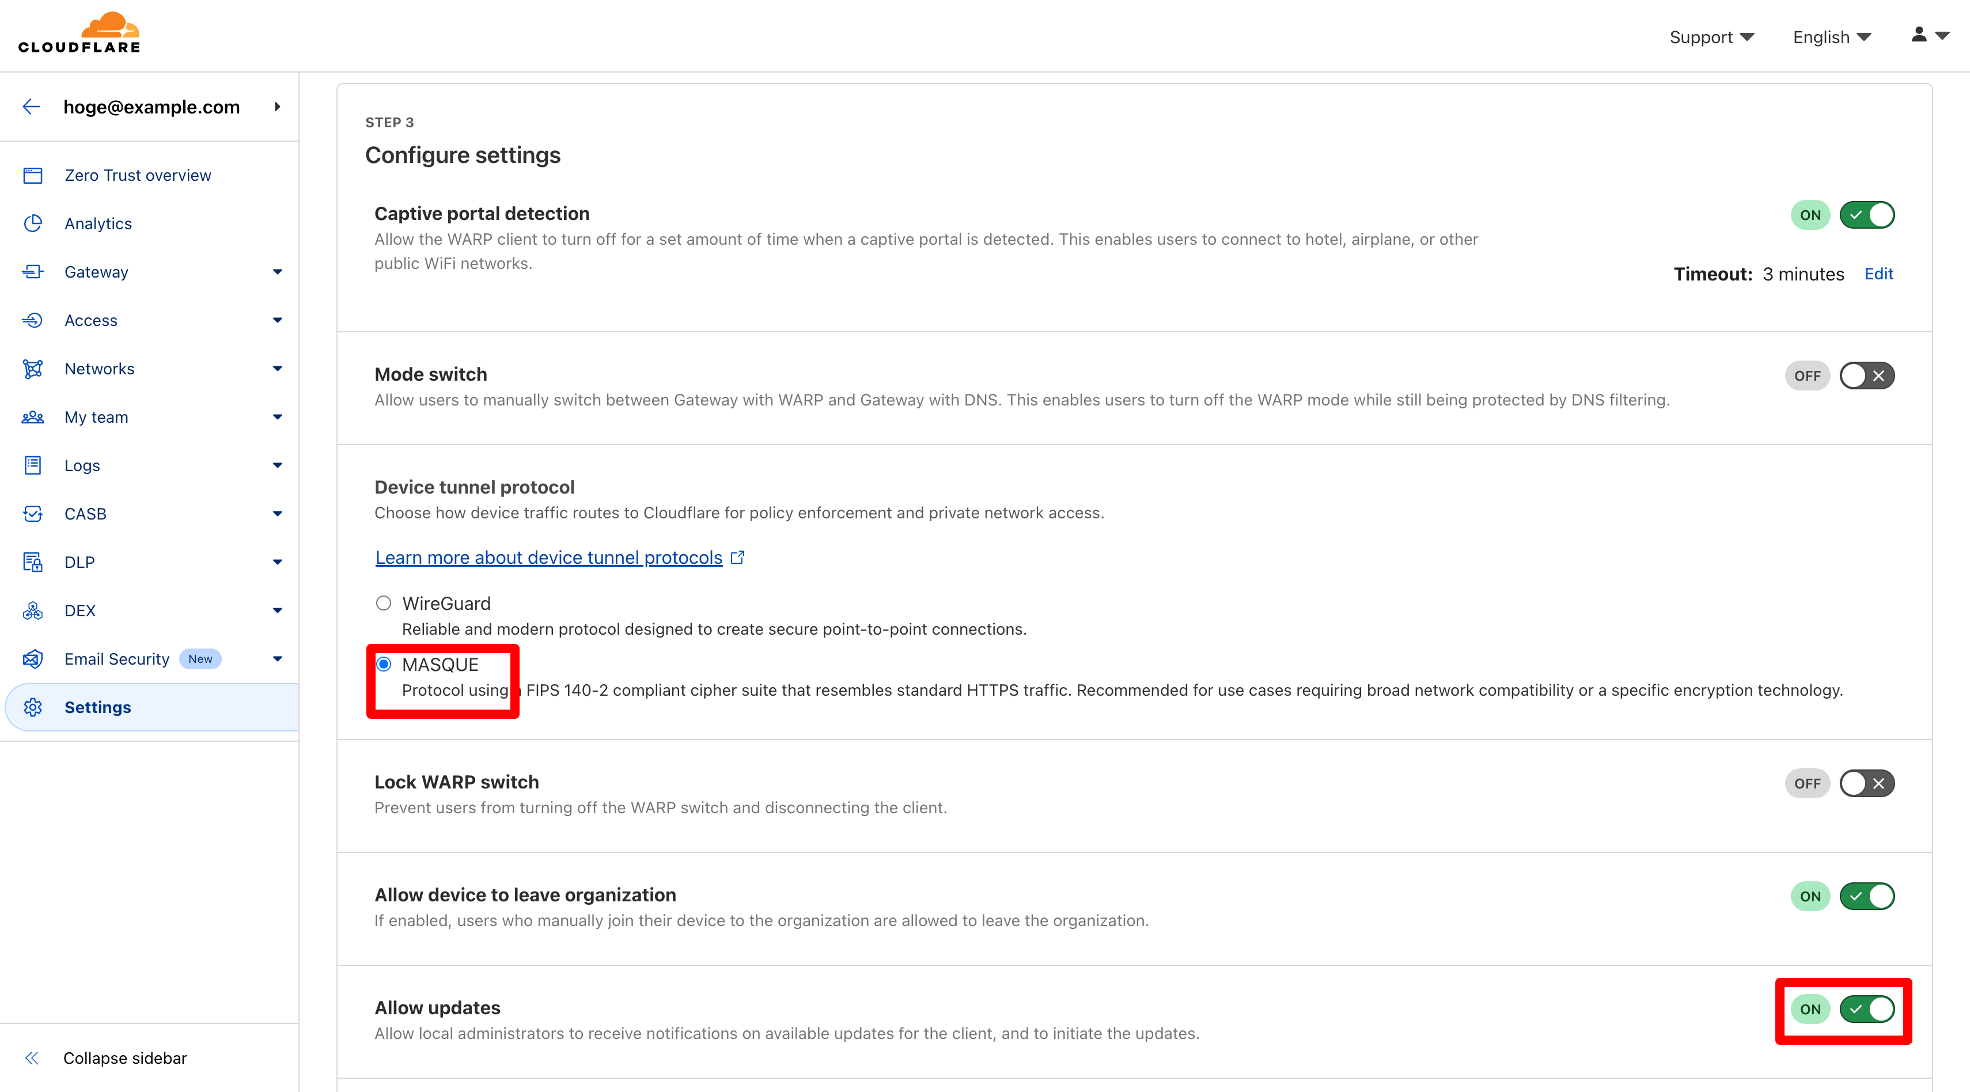
Task: Go to Settings in sidebar
Action: pyautogui.click(x=98, y=707)
